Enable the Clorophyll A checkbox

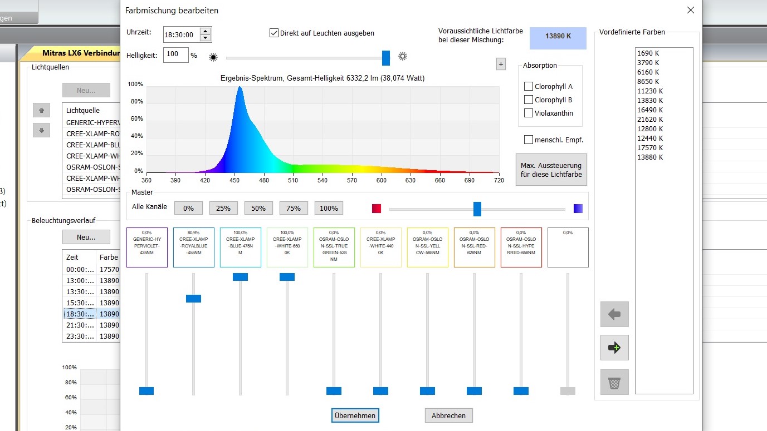pyautogui.click(x=529, y=87)
